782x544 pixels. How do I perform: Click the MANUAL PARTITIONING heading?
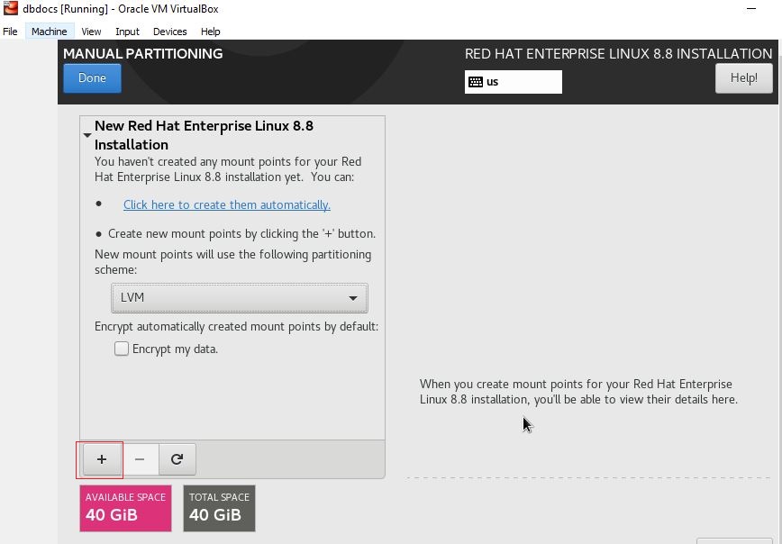143,53
